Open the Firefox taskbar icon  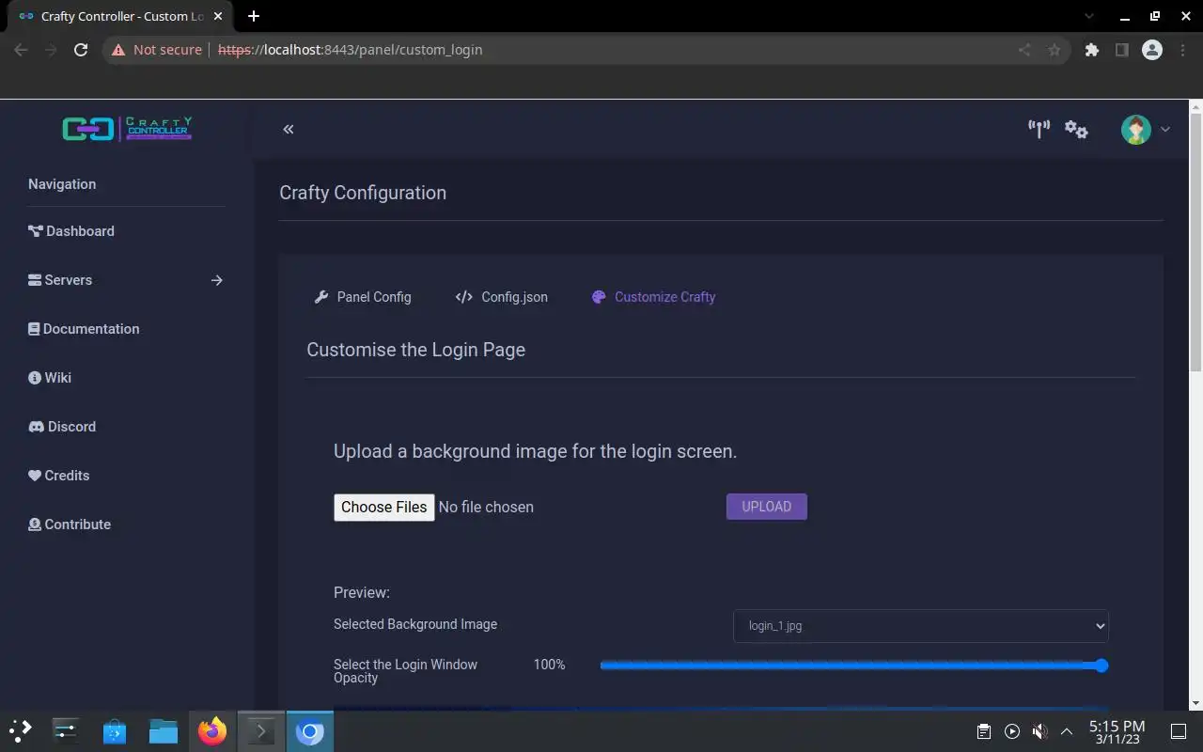coord(212,730)
